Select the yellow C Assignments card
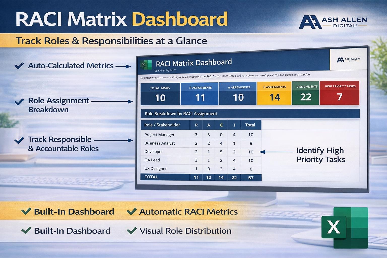The width and height of the screenshot is (387, 258). pos(274,93)
